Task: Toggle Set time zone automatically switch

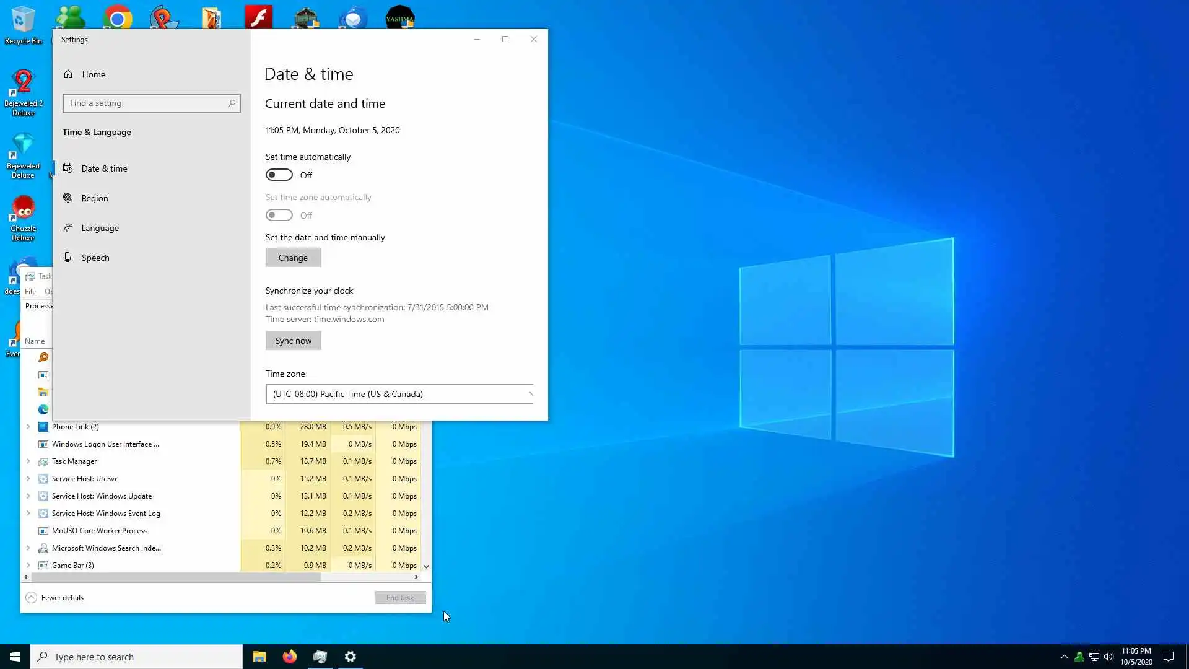Action: [279, 216]
